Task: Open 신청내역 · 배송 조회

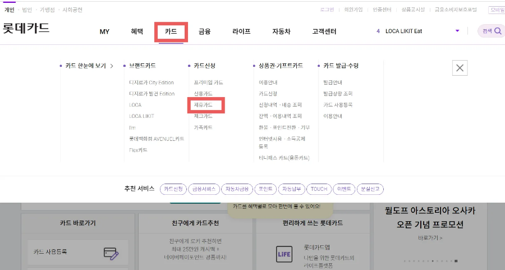Action: click(280, 105)
